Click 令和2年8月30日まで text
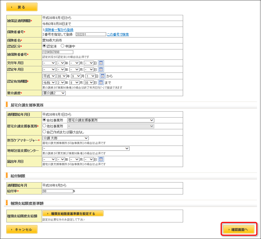Viewport: 261px width, 239px height. point(57,24)
